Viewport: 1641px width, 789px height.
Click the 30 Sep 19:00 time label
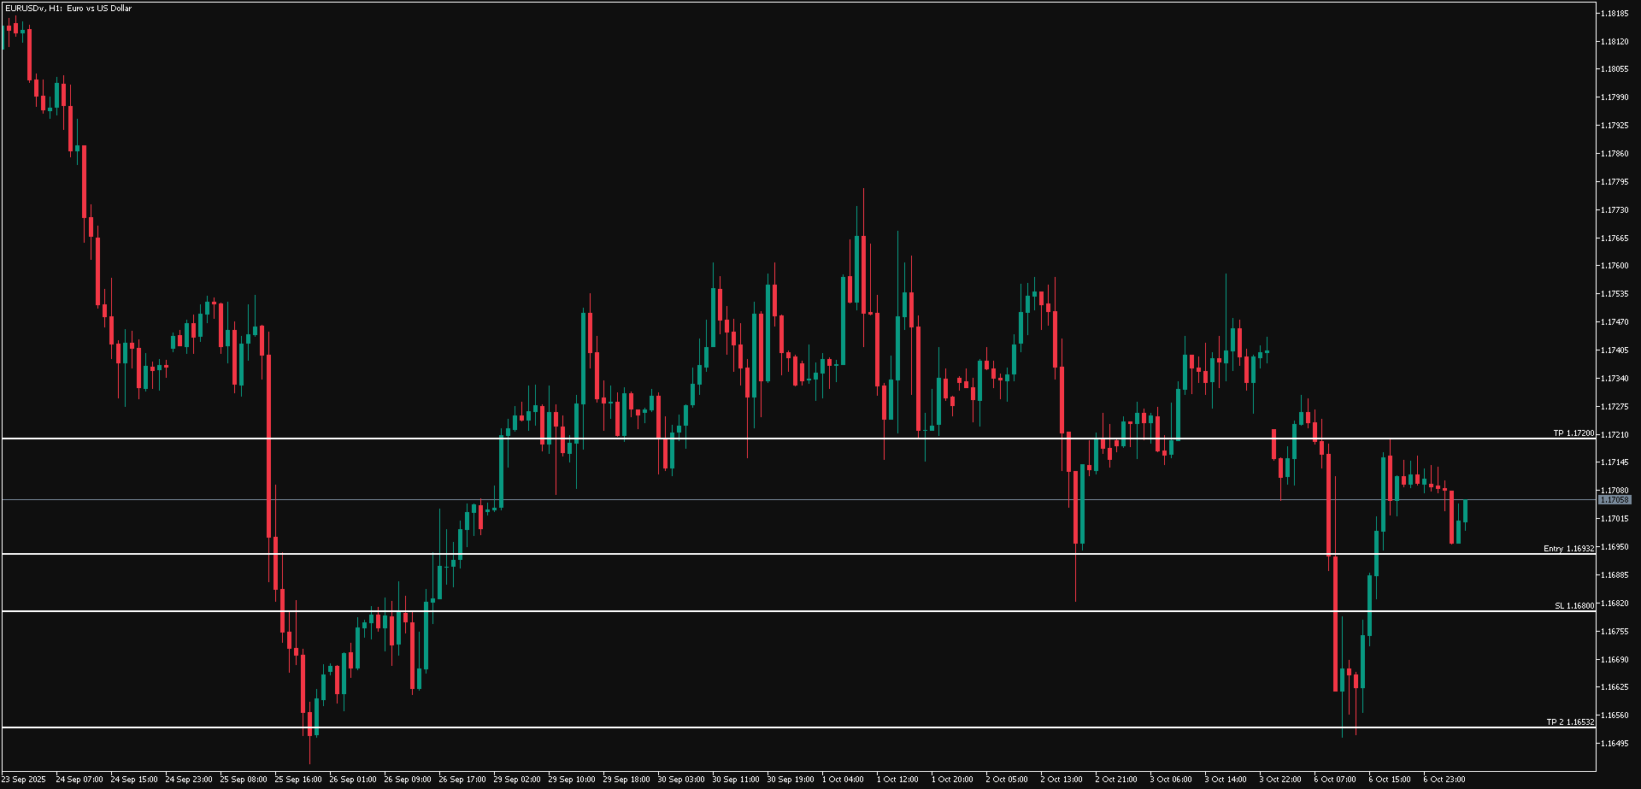click(791, 780)
